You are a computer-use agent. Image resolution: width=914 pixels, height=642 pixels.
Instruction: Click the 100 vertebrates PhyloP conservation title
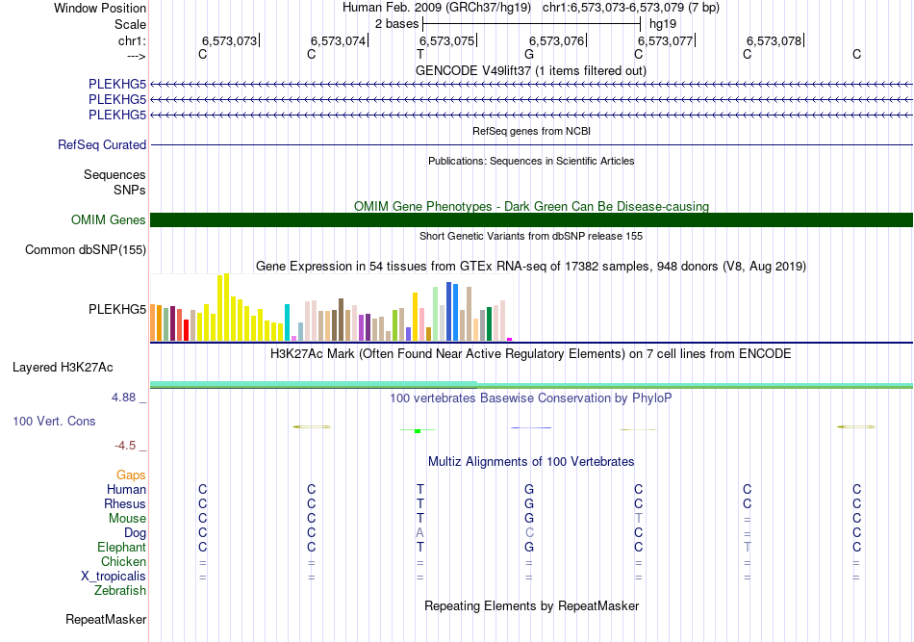coord(531,398)
